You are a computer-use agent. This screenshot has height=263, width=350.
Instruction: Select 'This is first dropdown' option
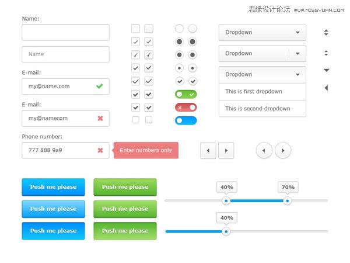(x=262, y=92)
